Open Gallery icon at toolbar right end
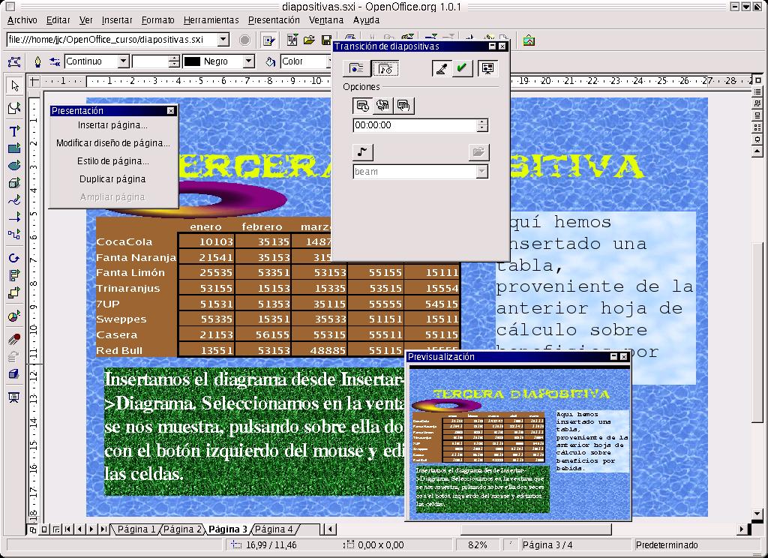Screen dimensions: 768x558 pyautogui.click(x=529, y=40)
